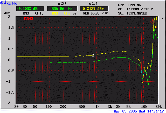
Task: Click the o(X) cursor header
Action: click(62, 3)
